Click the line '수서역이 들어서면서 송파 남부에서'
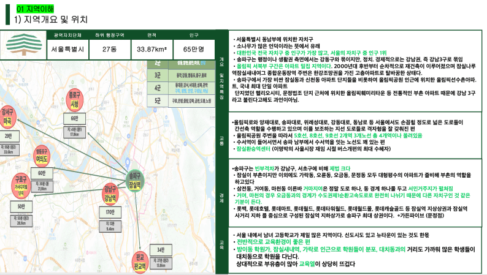This screenshot has width=487, height=275. (310, 142)
